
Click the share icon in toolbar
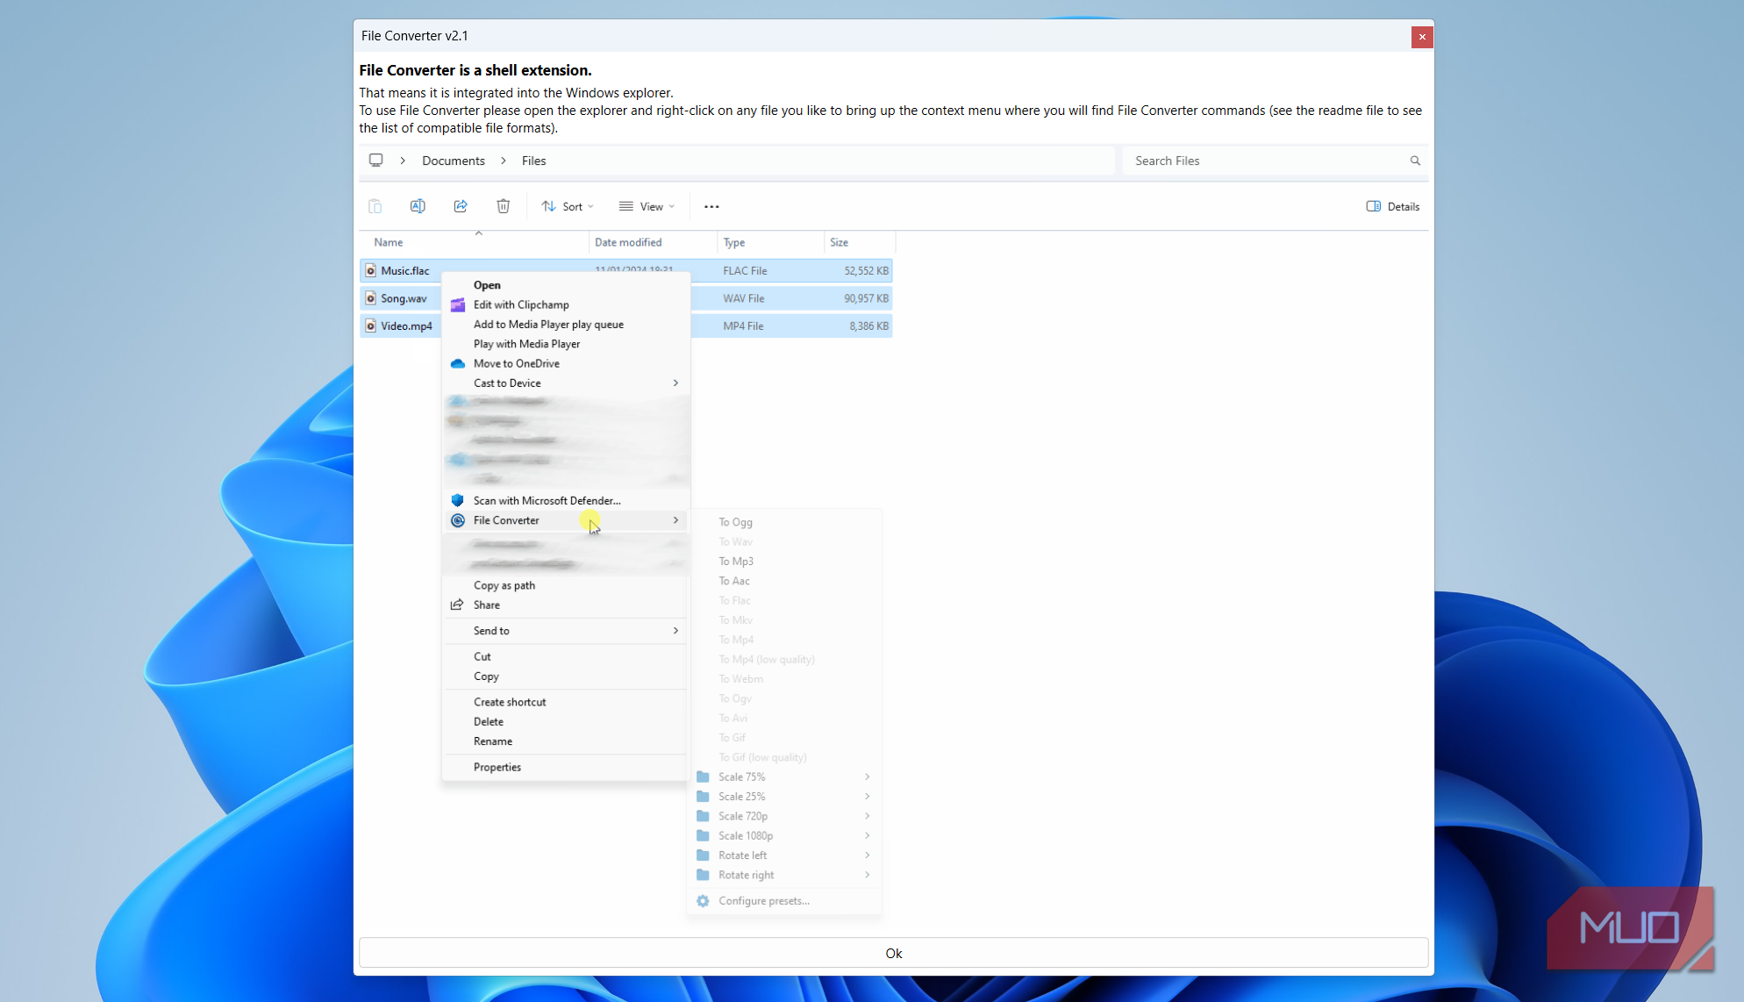click(x=461, y=206)
